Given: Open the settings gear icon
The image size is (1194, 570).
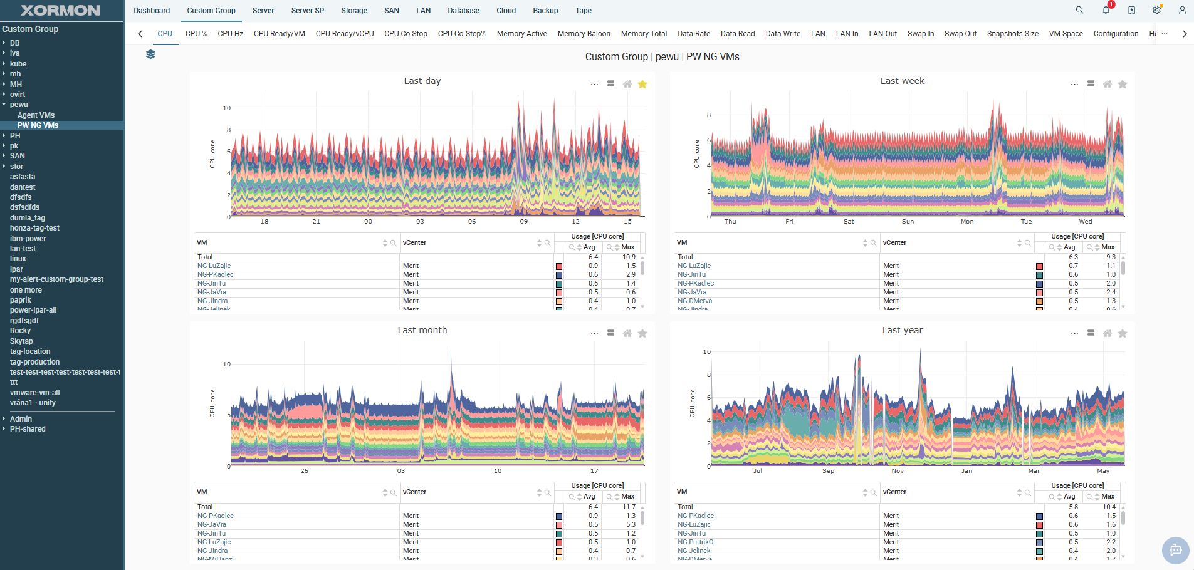Looking at the screenshot, I should [x=1157, y=10].
